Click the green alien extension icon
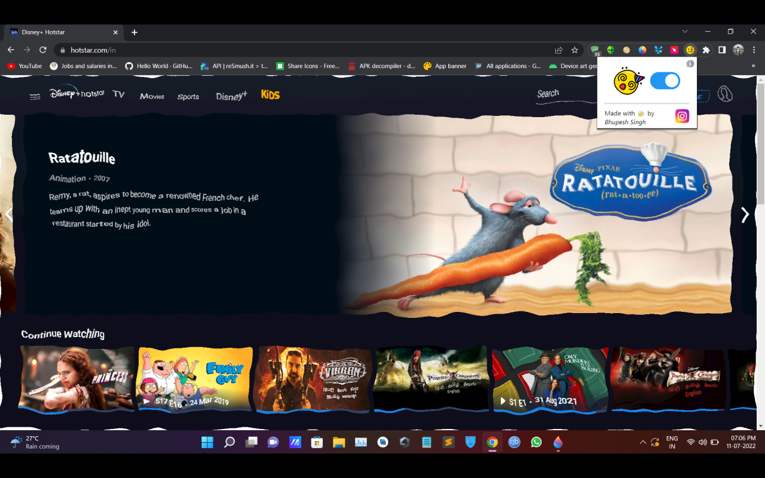Screen dimensions: 765x478 [x=610, y=50]
